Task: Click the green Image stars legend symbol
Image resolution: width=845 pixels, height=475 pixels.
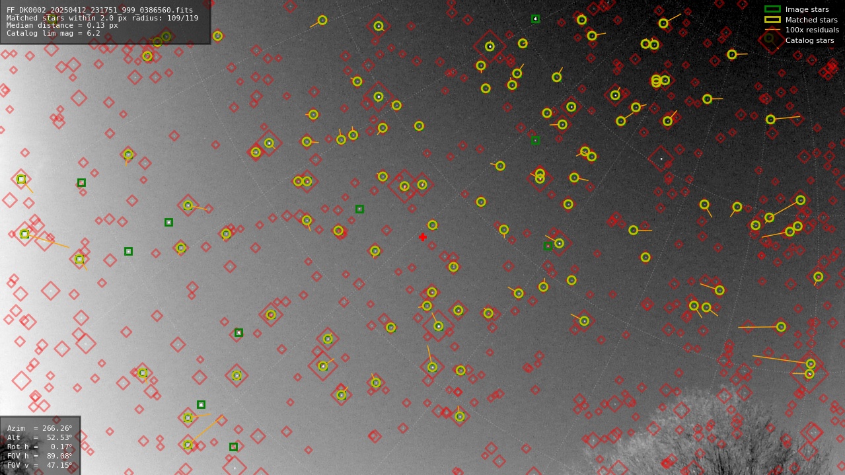Action: point(772,9)
